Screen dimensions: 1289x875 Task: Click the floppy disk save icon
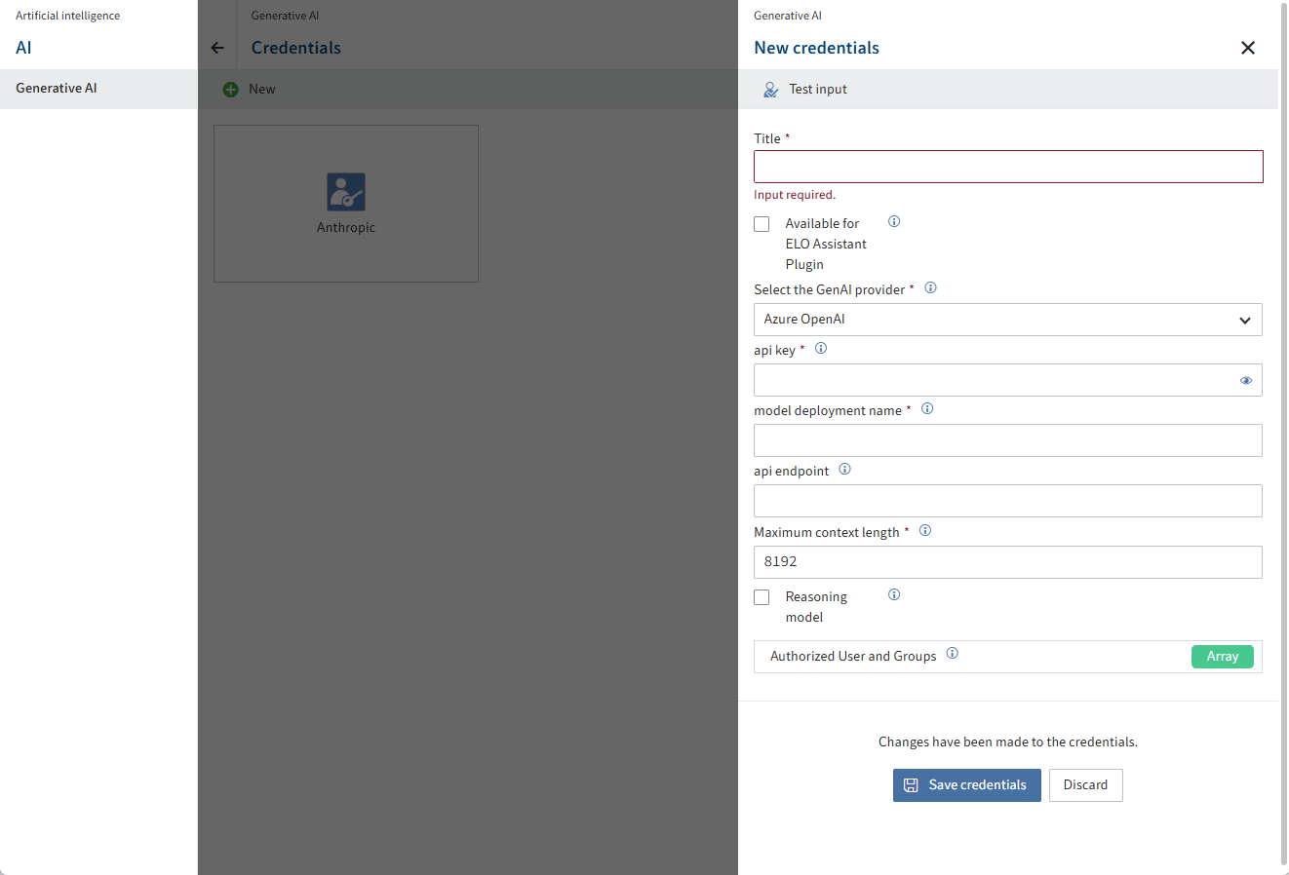(x=911, y=785)
